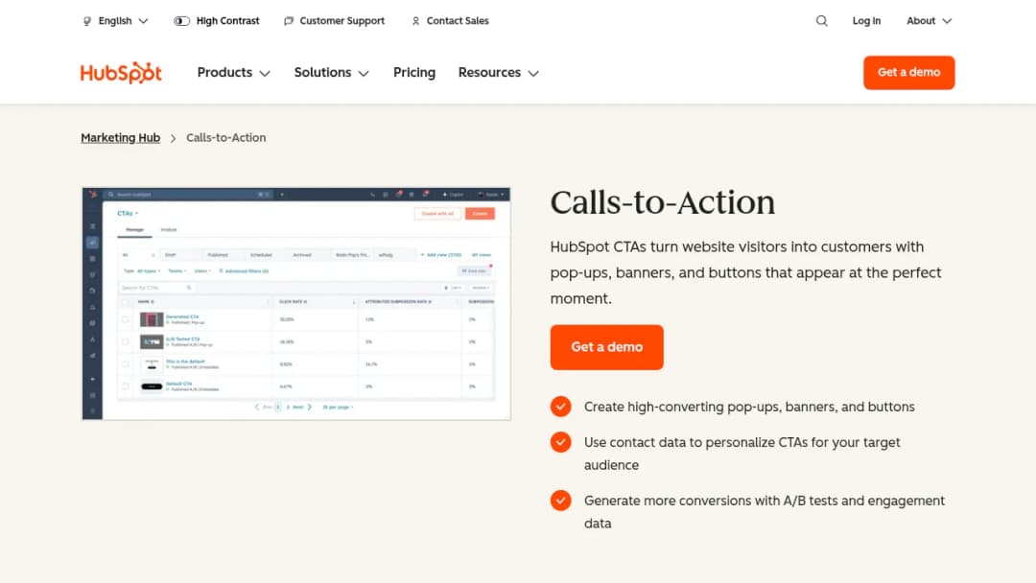The image size is (1036, 583).
Task: Open the Products menu label
Action: pyautogui.click(x=224, y=72)
